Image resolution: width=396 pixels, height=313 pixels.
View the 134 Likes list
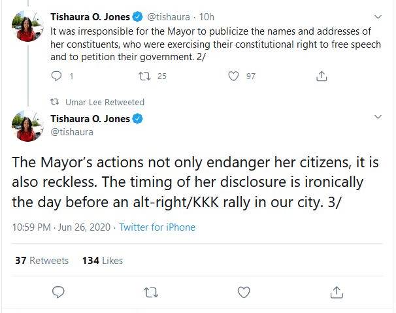103,260
